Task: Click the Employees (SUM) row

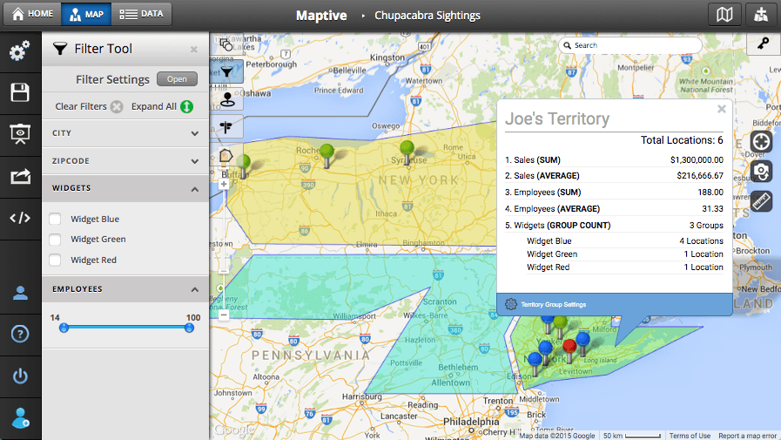Action: click(x=614, y=192)
